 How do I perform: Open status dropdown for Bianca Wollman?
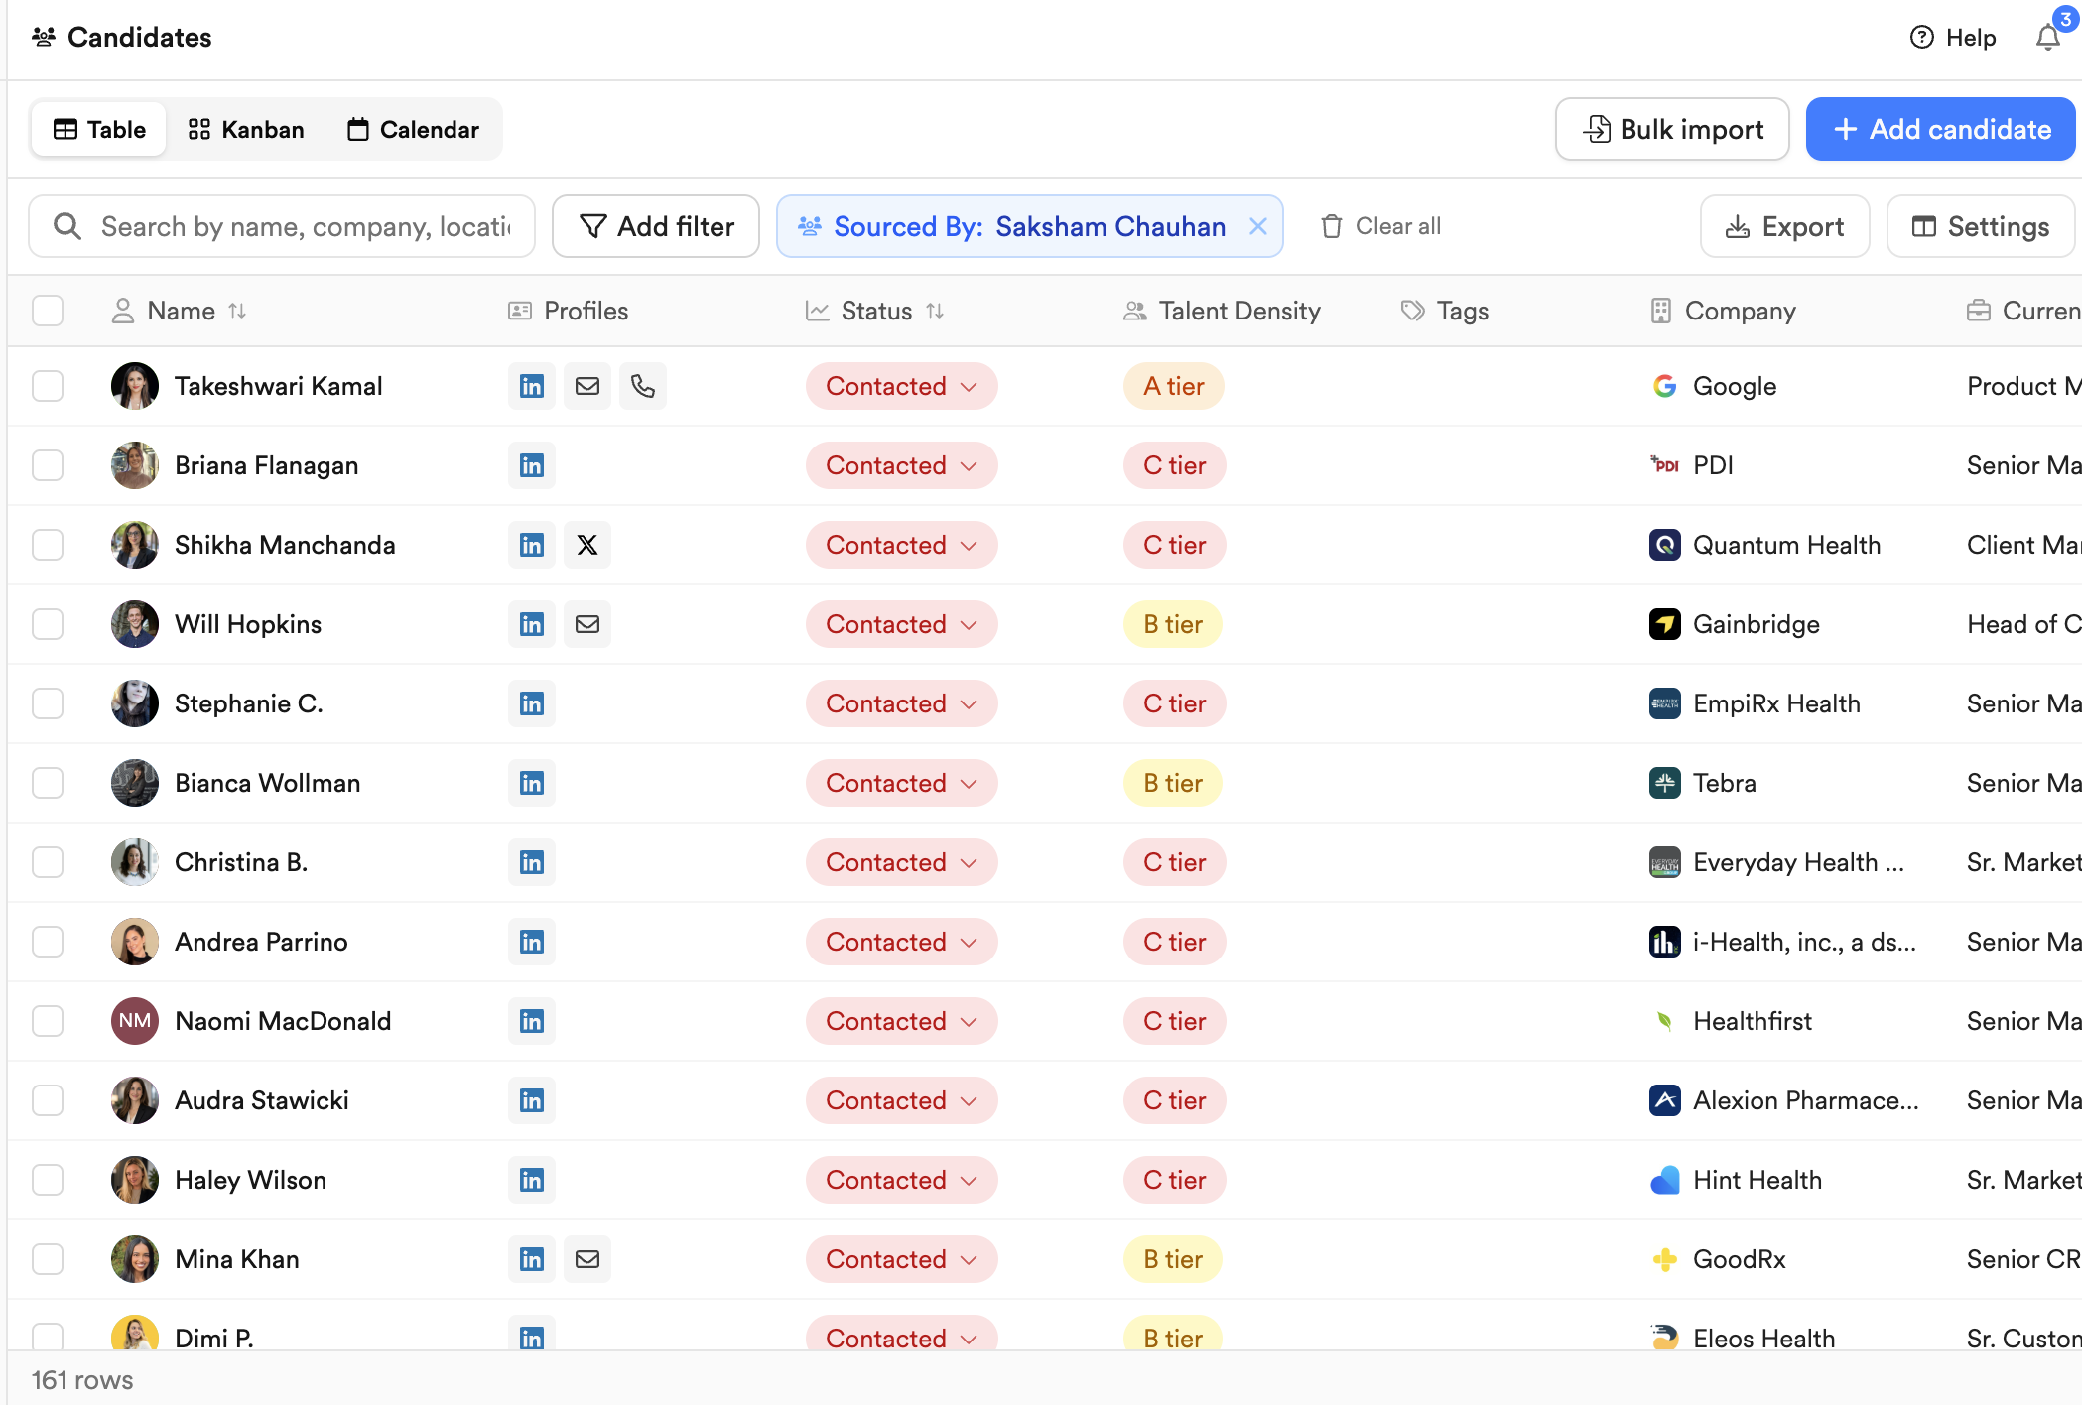coord(901,783)
